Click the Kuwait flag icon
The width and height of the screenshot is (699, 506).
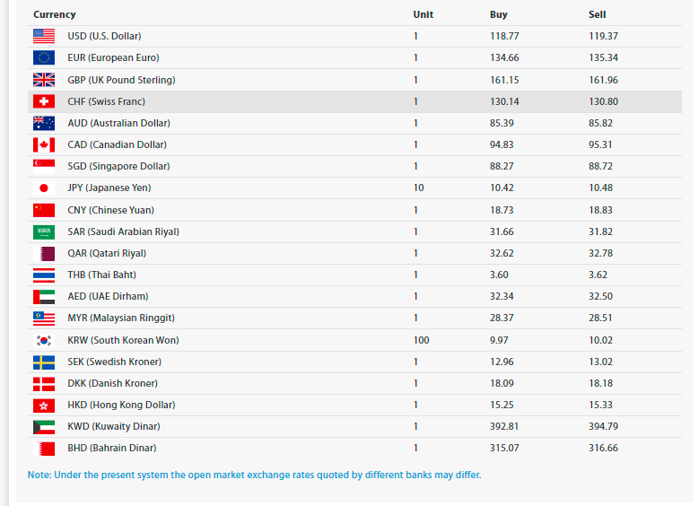44,426
